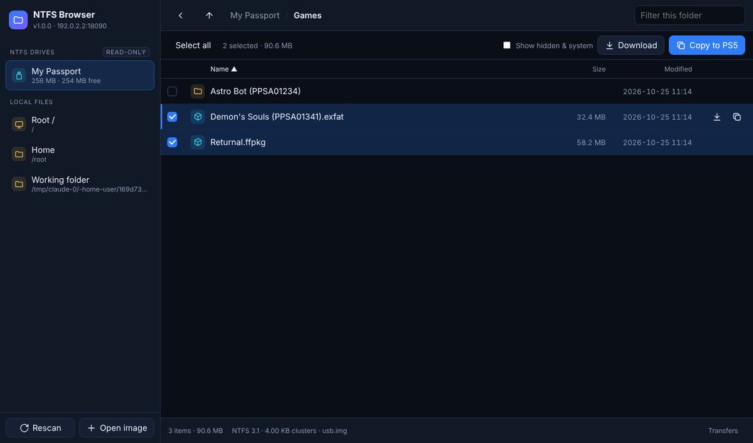Click the NTFS Browser logo icon
This screenshot has height=443, width=753.
point(18,20)
